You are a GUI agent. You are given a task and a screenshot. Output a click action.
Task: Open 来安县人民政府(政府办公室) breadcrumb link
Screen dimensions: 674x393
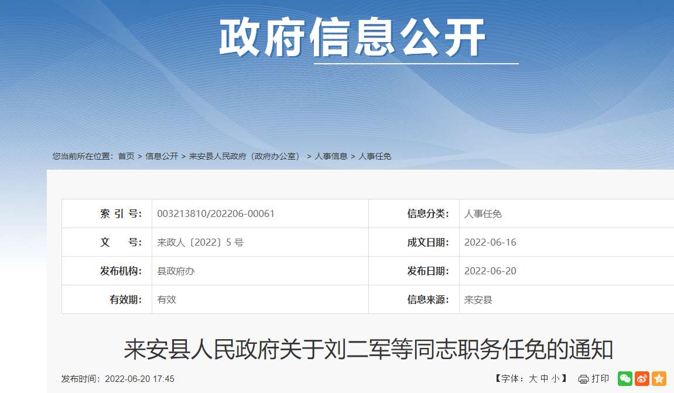(x=245, y=156)
